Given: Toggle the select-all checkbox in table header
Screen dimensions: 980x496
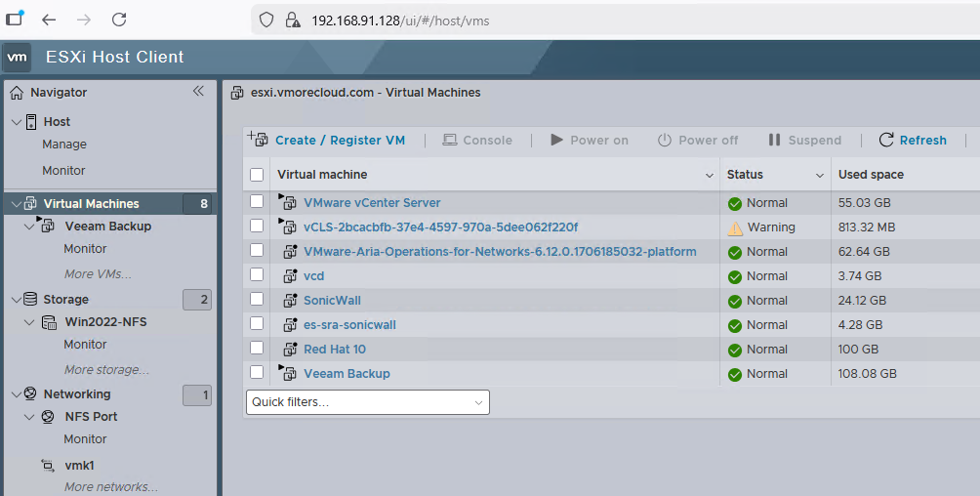Looking at the screenshot, I should click(257, 175).
